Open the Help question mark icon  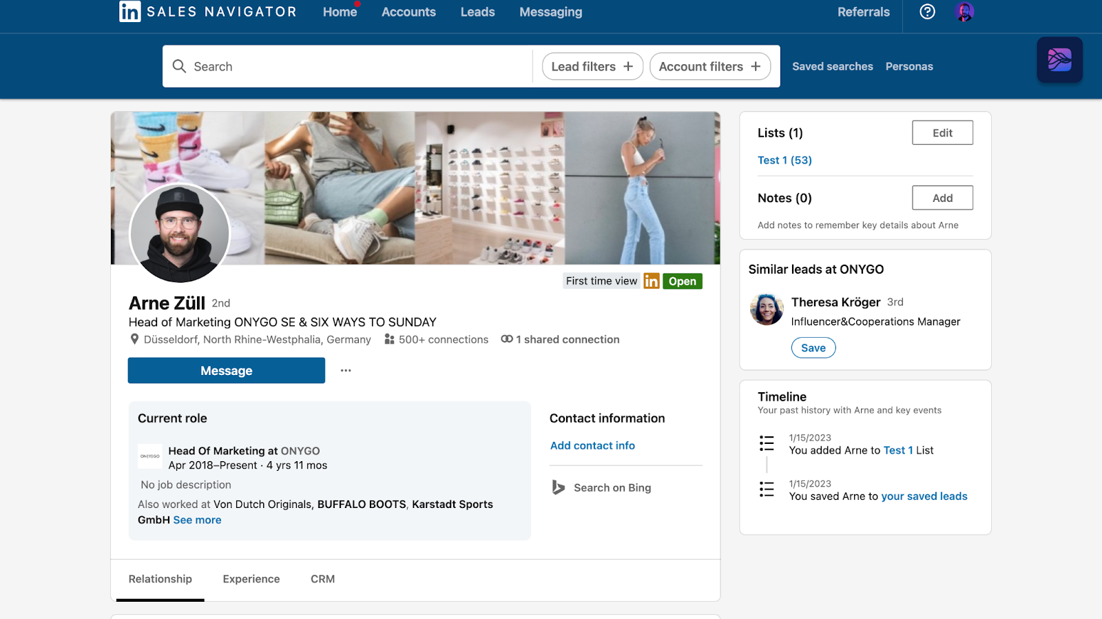928,12
